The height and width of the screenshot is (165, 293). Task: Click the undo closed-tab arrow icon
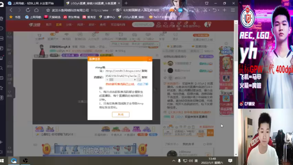click(x=215, y=10)
